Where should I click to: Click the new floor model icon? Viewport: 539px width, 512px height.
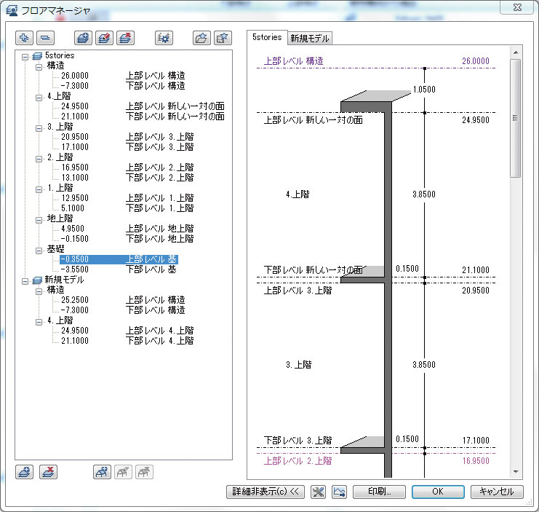coord(84,38)
